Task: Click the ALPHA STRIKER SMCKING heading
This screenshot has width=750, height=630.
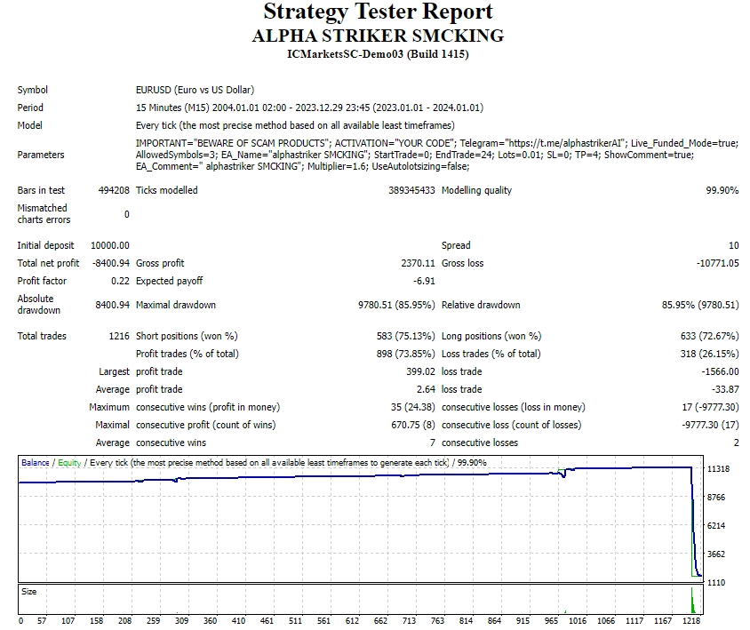Action: point(378,36)
